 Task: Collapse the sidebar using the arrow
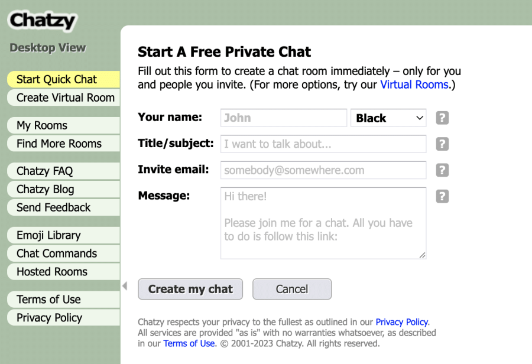[x=125, y=285]
